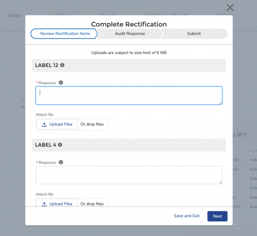Open the Quotes tab in background
Screen dimensions: 257x236
click(x=14, y=16)
